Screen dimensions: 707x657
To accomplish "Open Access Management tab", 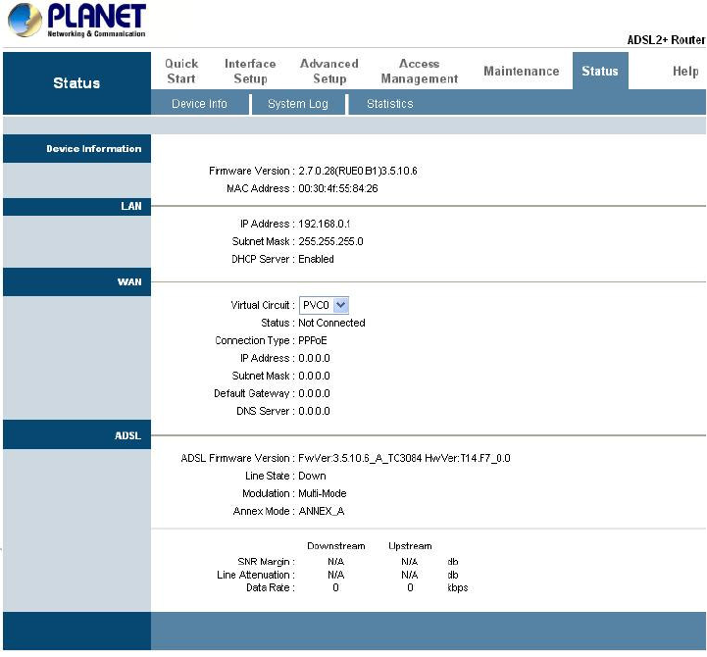I will [420, 71].
